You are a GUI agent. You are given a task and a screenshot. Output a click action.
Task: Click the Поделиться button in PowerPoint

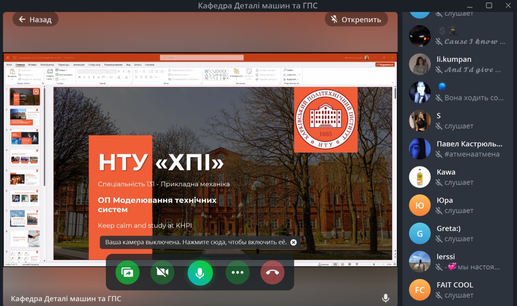click(x=385, y=65)
